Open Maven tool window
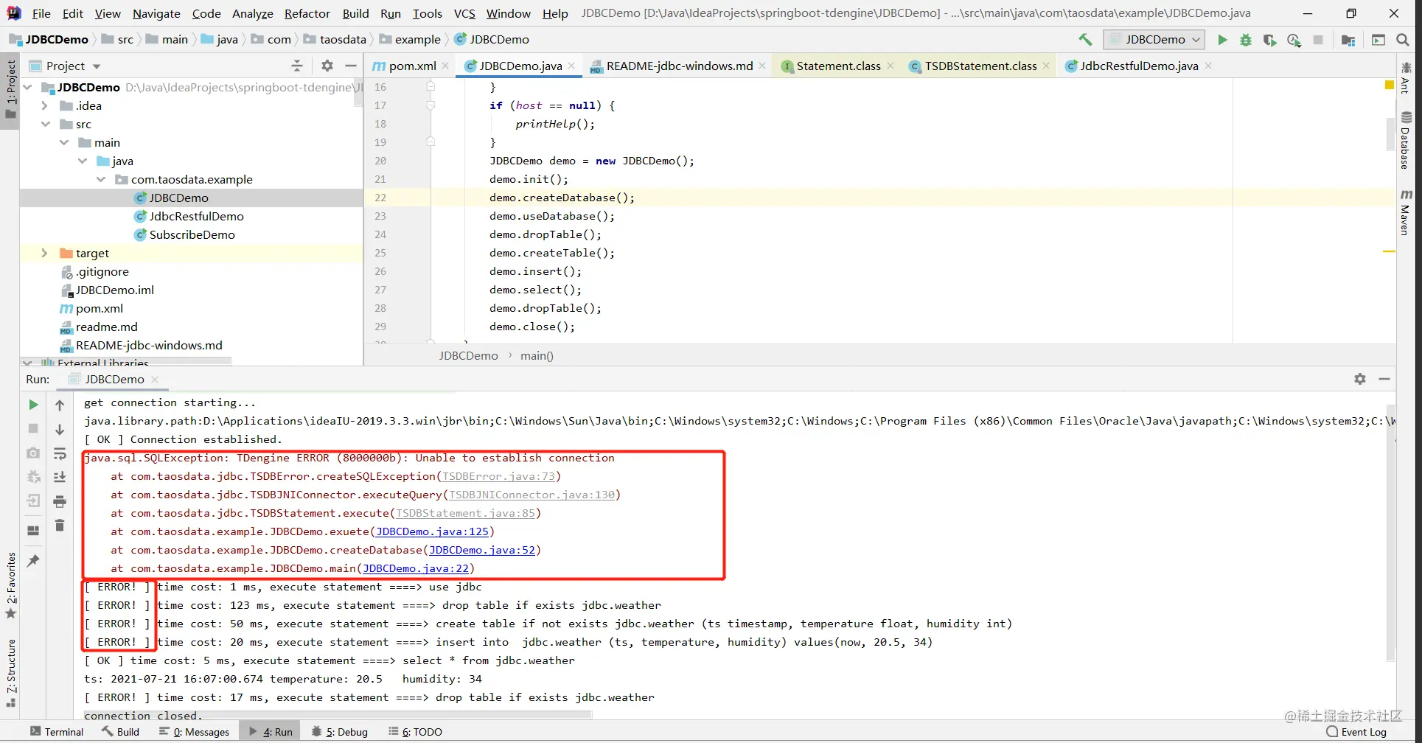This screenshot has width=1422, height=743. 1406,213
